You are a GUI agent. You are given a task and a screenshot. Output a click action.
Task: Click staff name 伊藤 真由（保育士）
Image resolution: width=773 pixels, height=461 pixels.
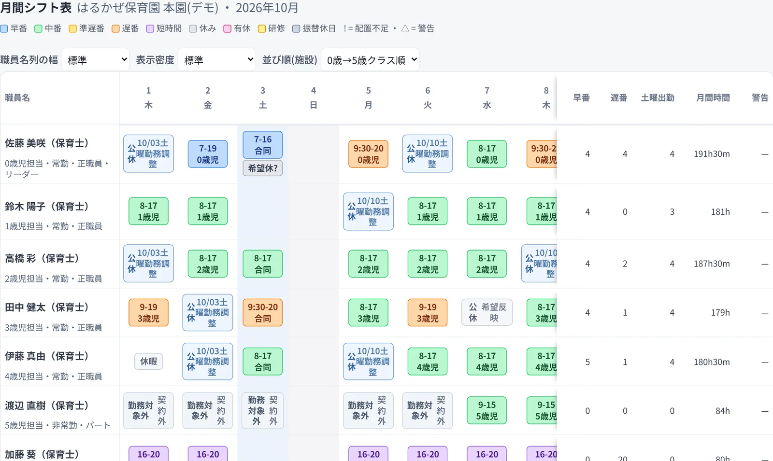point(47,356)
